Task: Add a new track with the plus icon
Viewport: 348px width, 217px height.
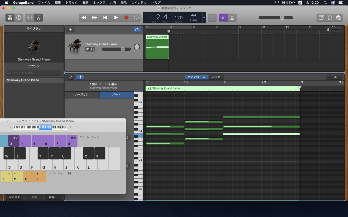Action: click(70, 29)
